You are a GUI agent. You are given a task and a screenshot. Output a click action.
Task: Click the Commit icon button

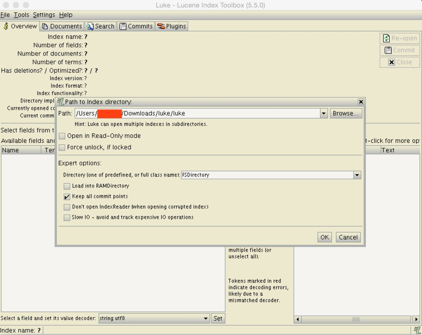[x=388, y=50]
